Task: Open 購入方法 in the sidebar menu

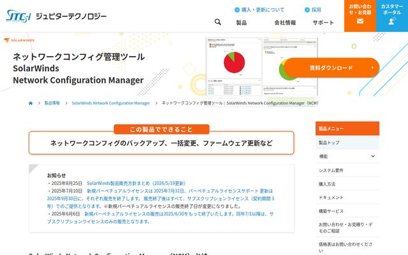Action: [x=347, y=184]
